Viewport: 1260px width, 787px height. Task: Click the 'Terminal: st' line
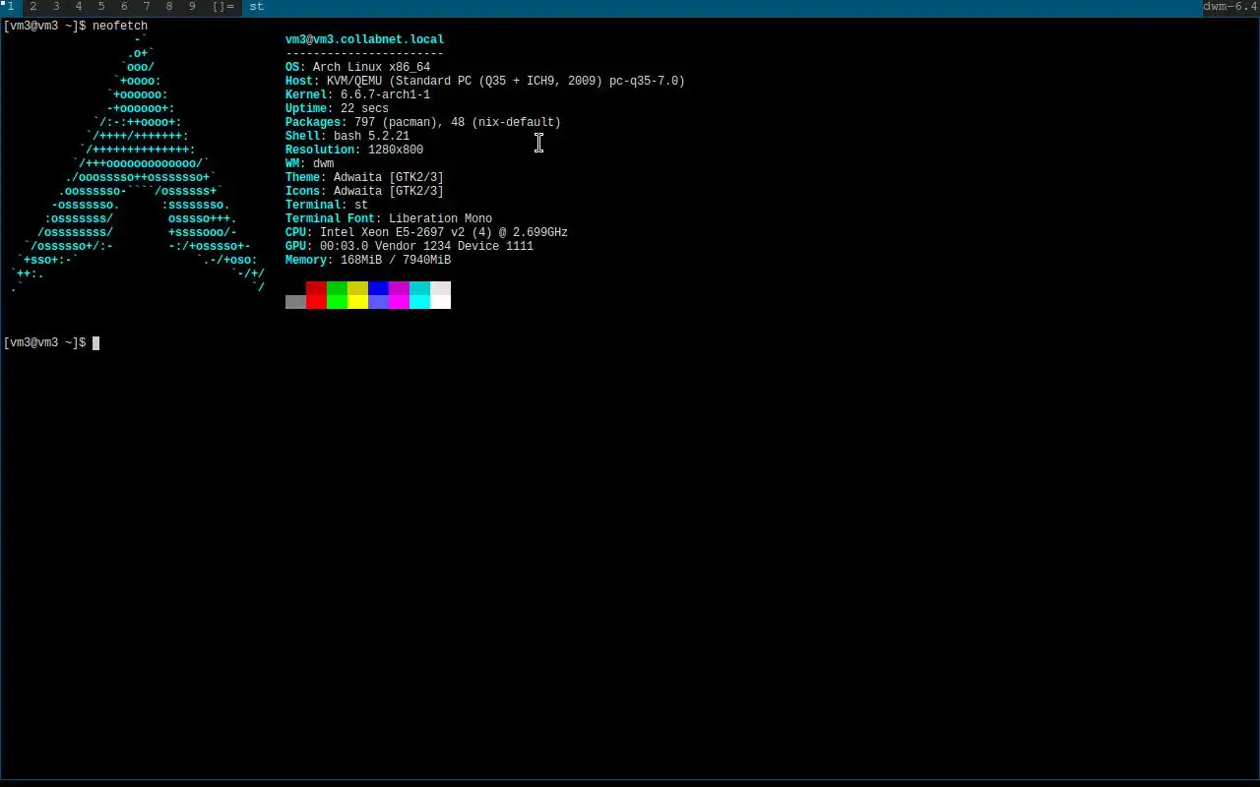[327, 205]
